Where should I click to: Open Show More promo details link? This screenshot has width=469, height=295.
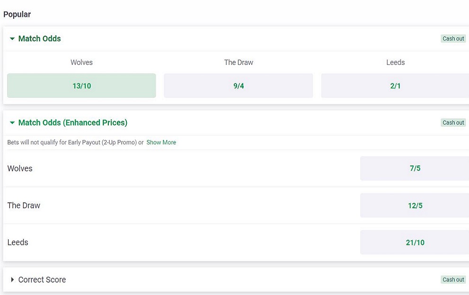coord(161,142)
